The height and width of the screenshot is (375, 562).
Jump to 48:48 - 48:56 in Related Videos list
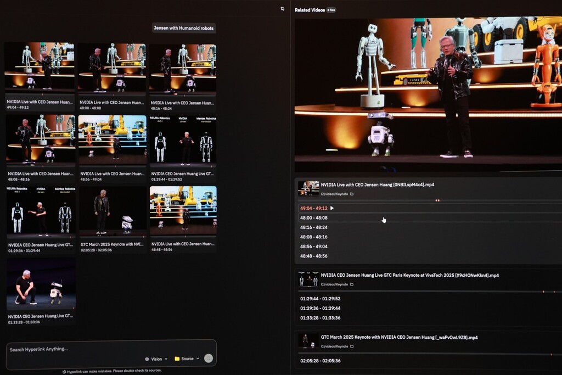(x=313, y=256)
